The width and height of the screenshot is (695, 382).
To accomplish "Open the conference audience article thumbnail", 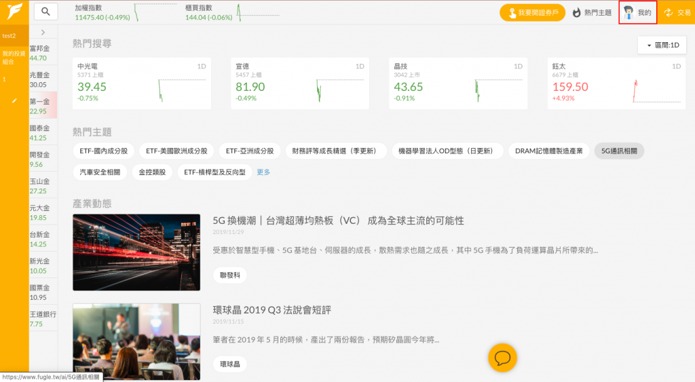I will (136, 342).
